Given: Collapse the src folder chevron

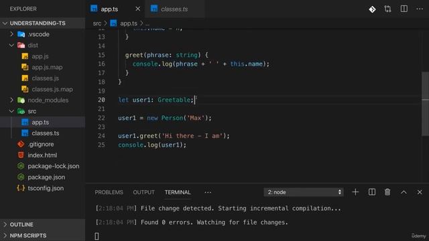Looking at the screenshot, I should (x=11, y=111).
